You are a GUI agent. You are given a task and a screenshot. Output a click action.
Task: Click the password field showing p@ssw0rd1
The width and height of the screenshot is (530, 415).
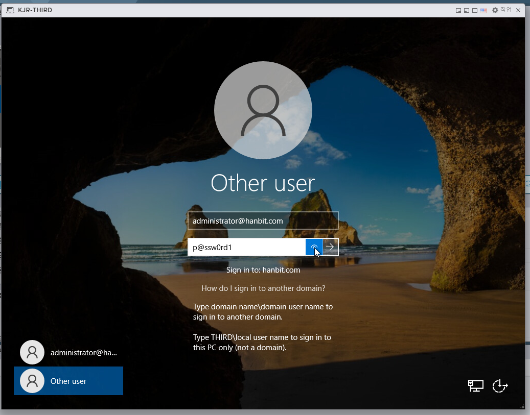247,248
